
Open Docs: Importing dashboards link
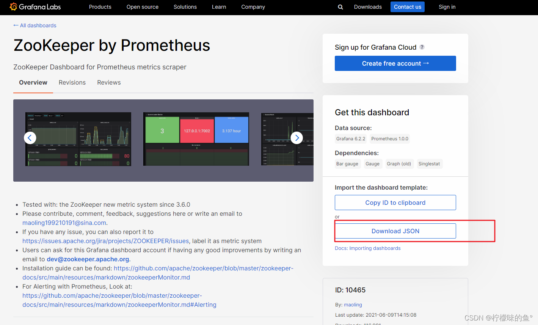tap(368, 248)
